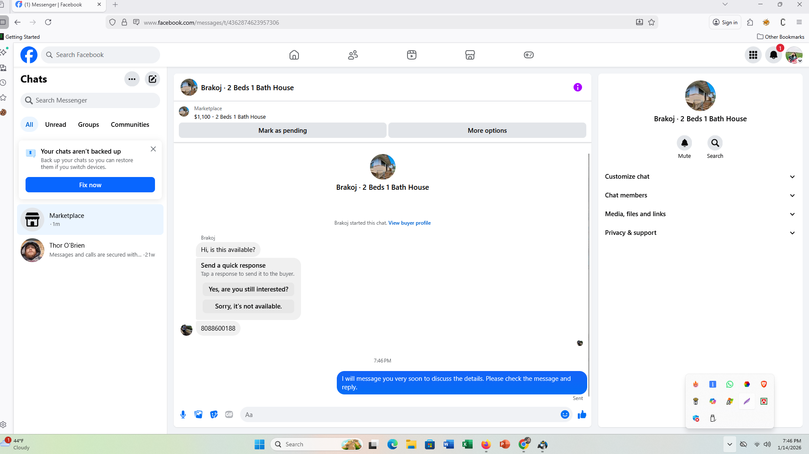Click the conversation scrollbar

tap(589, 275)
